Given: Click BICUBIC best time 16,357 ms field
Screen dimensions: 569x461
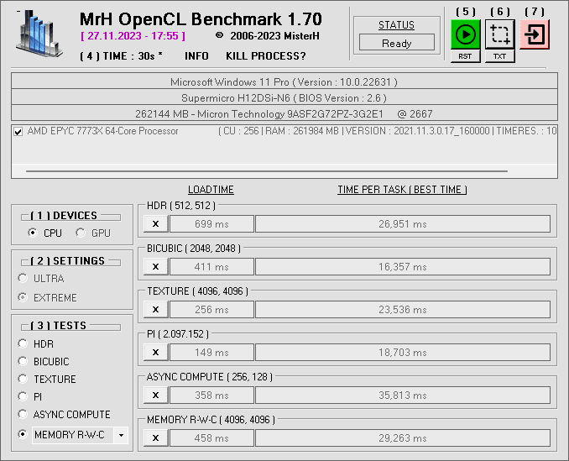Looking at the screenshot, I should pos(403,266).
